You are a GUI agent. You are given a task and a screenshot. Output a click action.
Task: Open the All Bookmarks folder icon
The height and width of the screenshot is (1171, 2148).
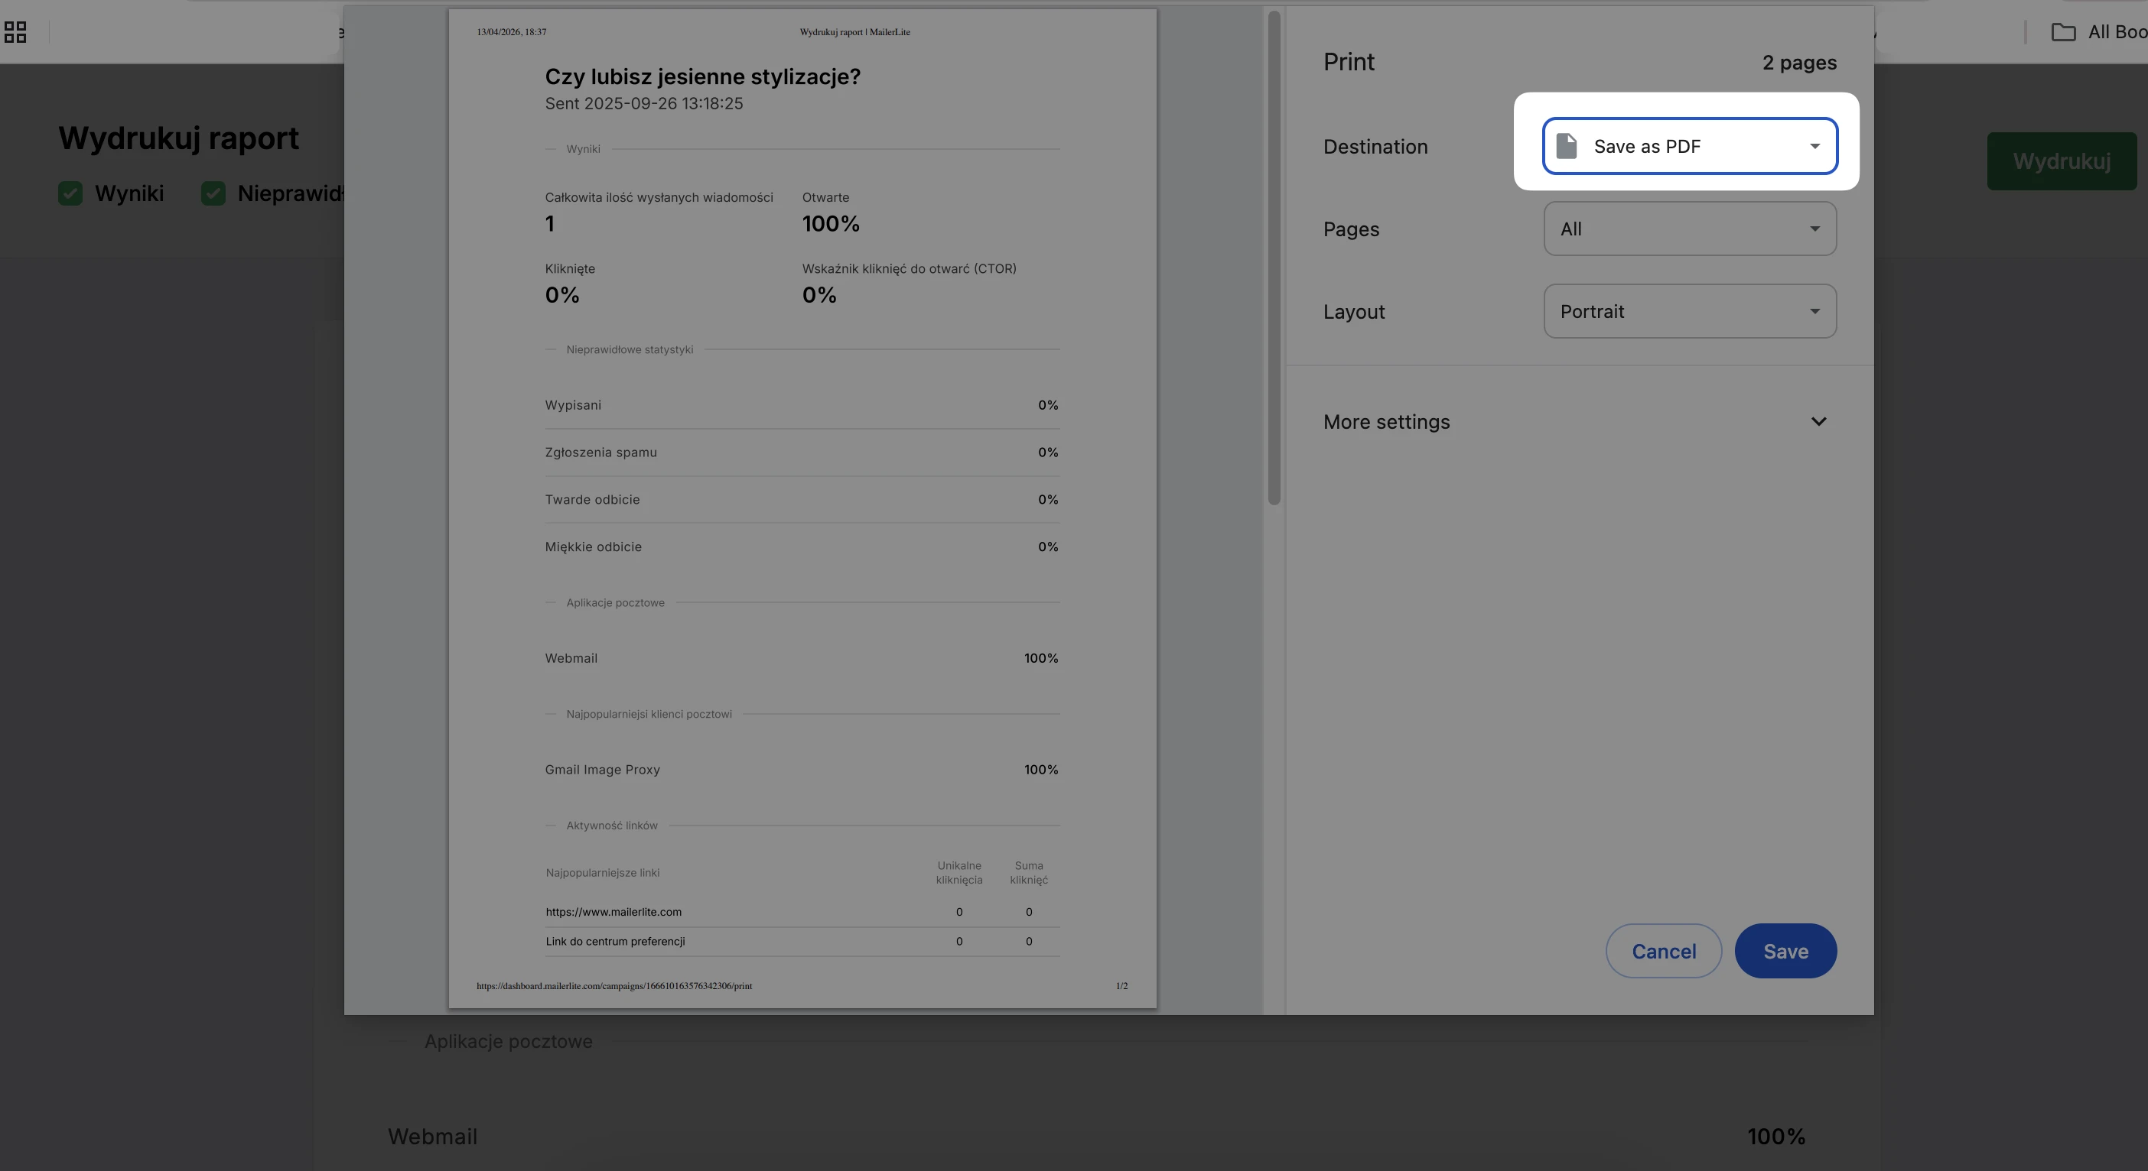click(x=2063, y=33)
